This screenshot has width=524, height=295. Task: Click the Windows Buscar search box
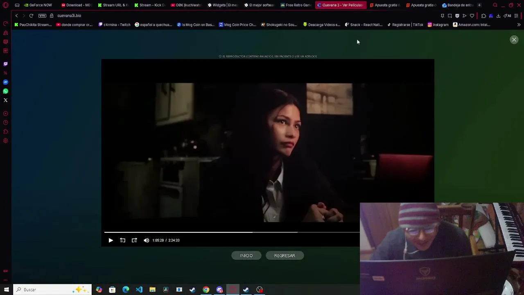click(52, 290)
